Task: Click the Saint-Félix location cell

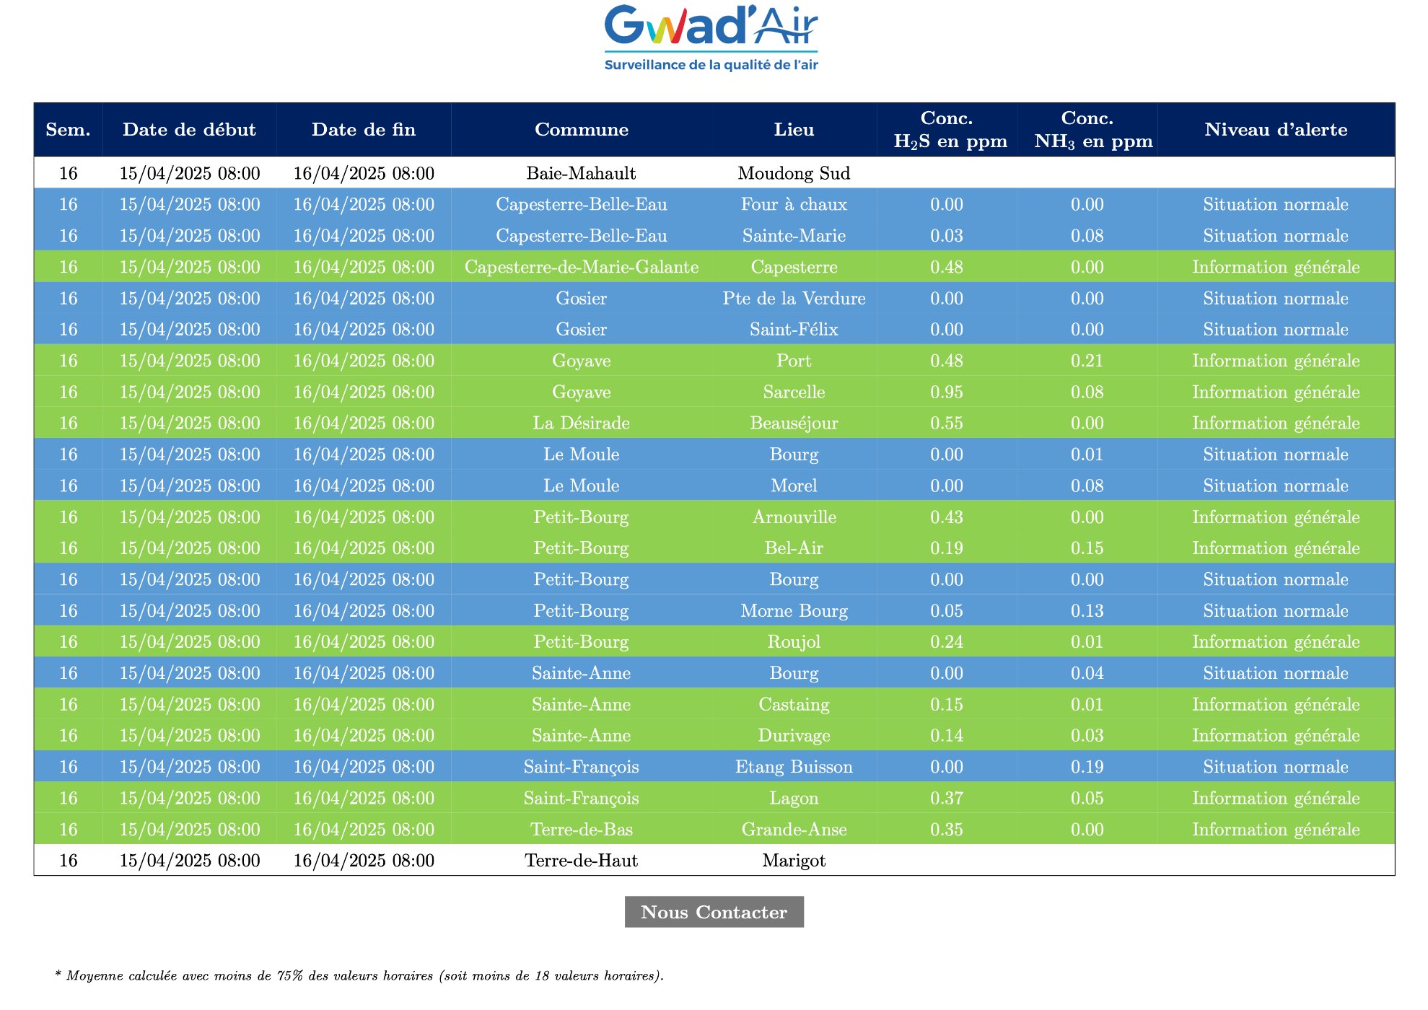Action: coord(794,329)
